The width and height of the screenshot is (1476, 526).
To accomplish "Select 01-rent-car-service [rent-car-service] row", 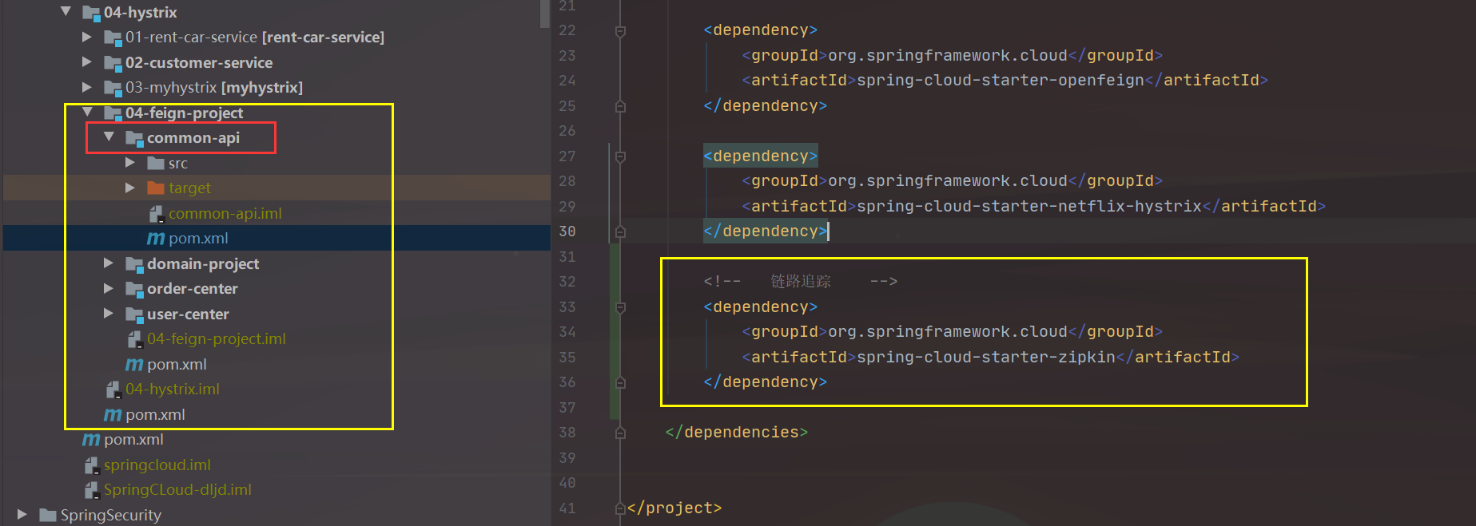I will click(255, 37).
